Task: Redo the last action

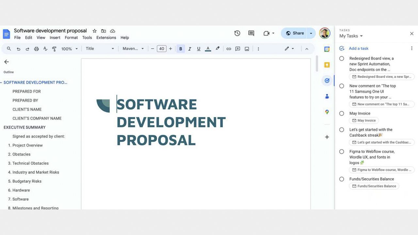Action: click(x=27, y=49)
